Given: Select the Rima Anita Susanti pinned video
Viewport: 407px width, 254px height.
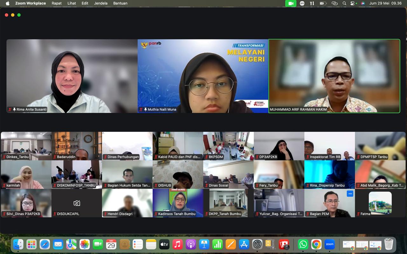Looking at the screenshot, I should 72,76.
